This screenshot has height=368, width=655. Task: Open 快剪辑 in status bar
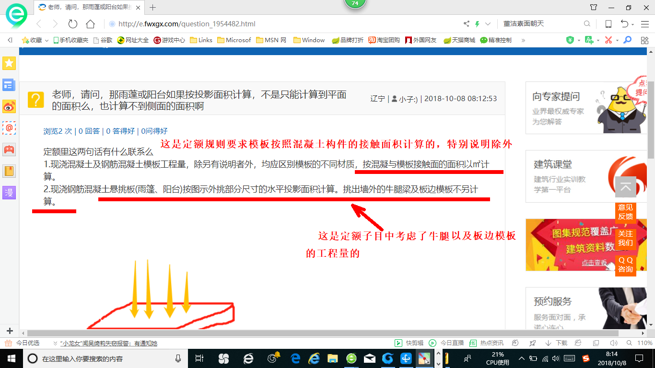tap(409, 343)
